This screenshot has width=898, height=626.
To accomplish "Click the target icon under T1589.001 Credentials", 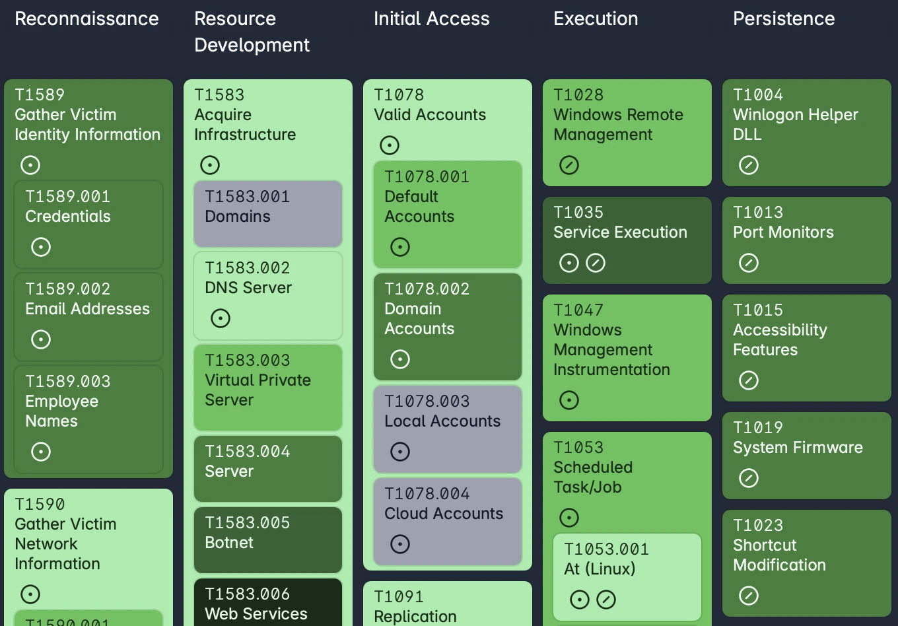I will pos(41,247).
